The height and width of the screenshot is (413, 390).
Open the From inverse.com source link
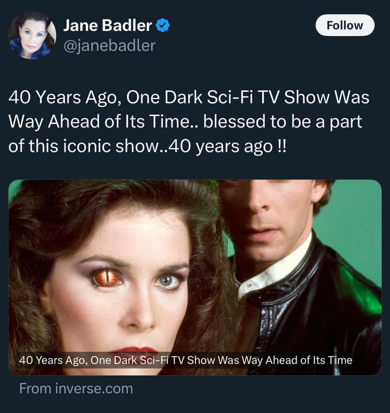click(x=76, y=389)
